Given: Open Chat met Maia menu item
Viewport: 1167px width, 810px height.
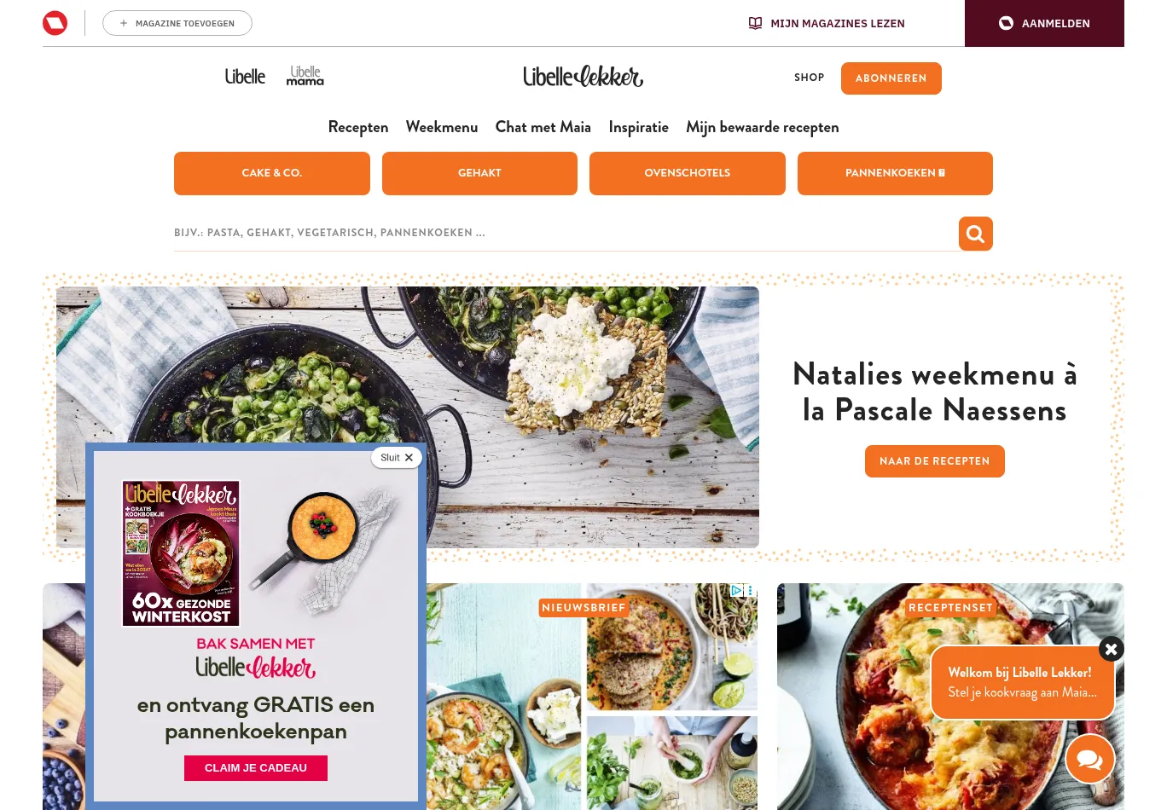Looking at the screenshot, I should (543, 127).
